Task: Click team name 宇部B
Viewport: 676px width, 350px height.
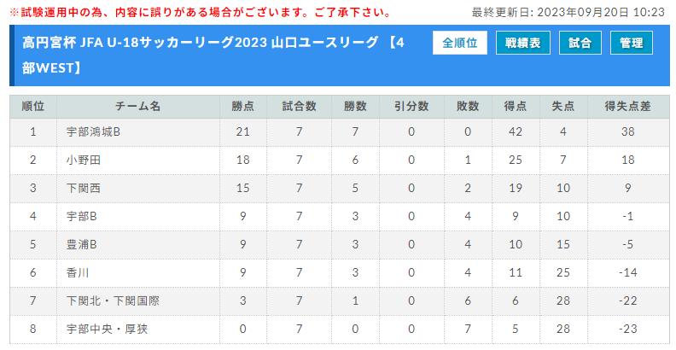Action: (x=81, y=216)
